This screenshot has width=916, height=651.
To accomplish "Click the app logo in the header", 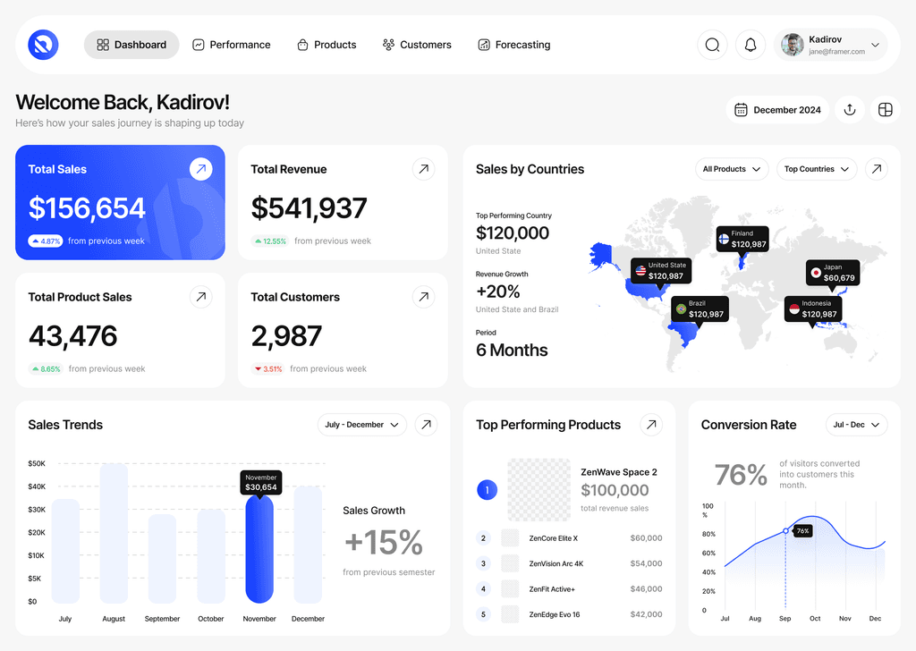I will click(43, 45).
